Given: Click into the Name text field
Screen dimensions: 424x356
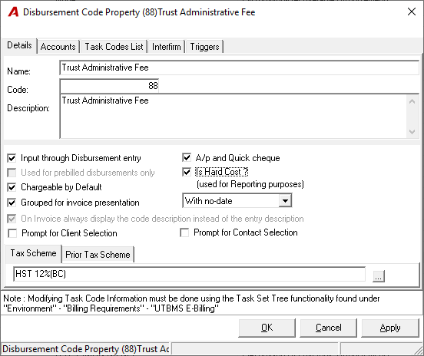Looking at the screenshot, I should (239, 68).
